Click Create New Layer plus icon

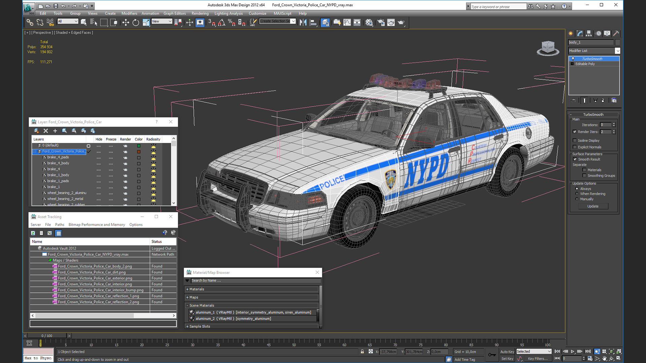(x=55, y=131)
